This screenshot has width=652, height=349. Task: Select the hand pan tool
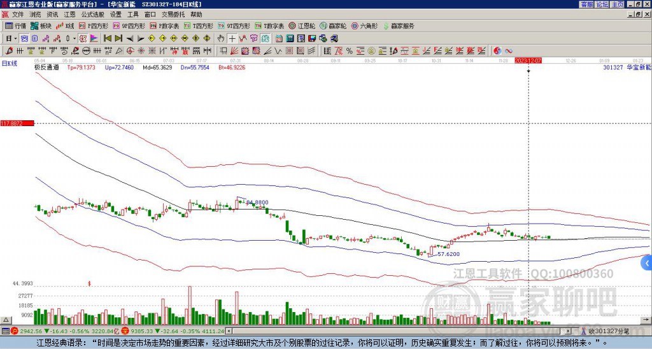[x=221, y=39]
